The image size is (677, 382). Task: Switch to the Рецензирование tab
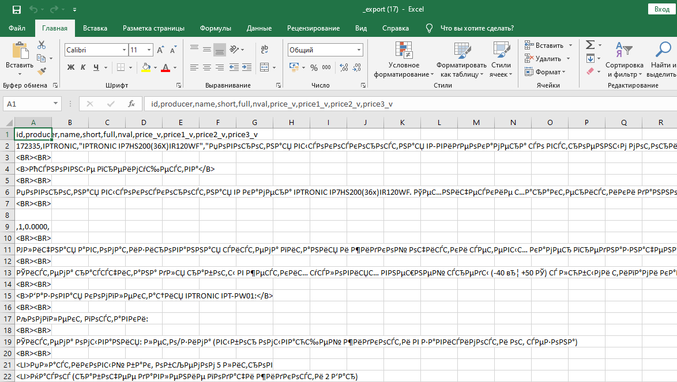314,28
